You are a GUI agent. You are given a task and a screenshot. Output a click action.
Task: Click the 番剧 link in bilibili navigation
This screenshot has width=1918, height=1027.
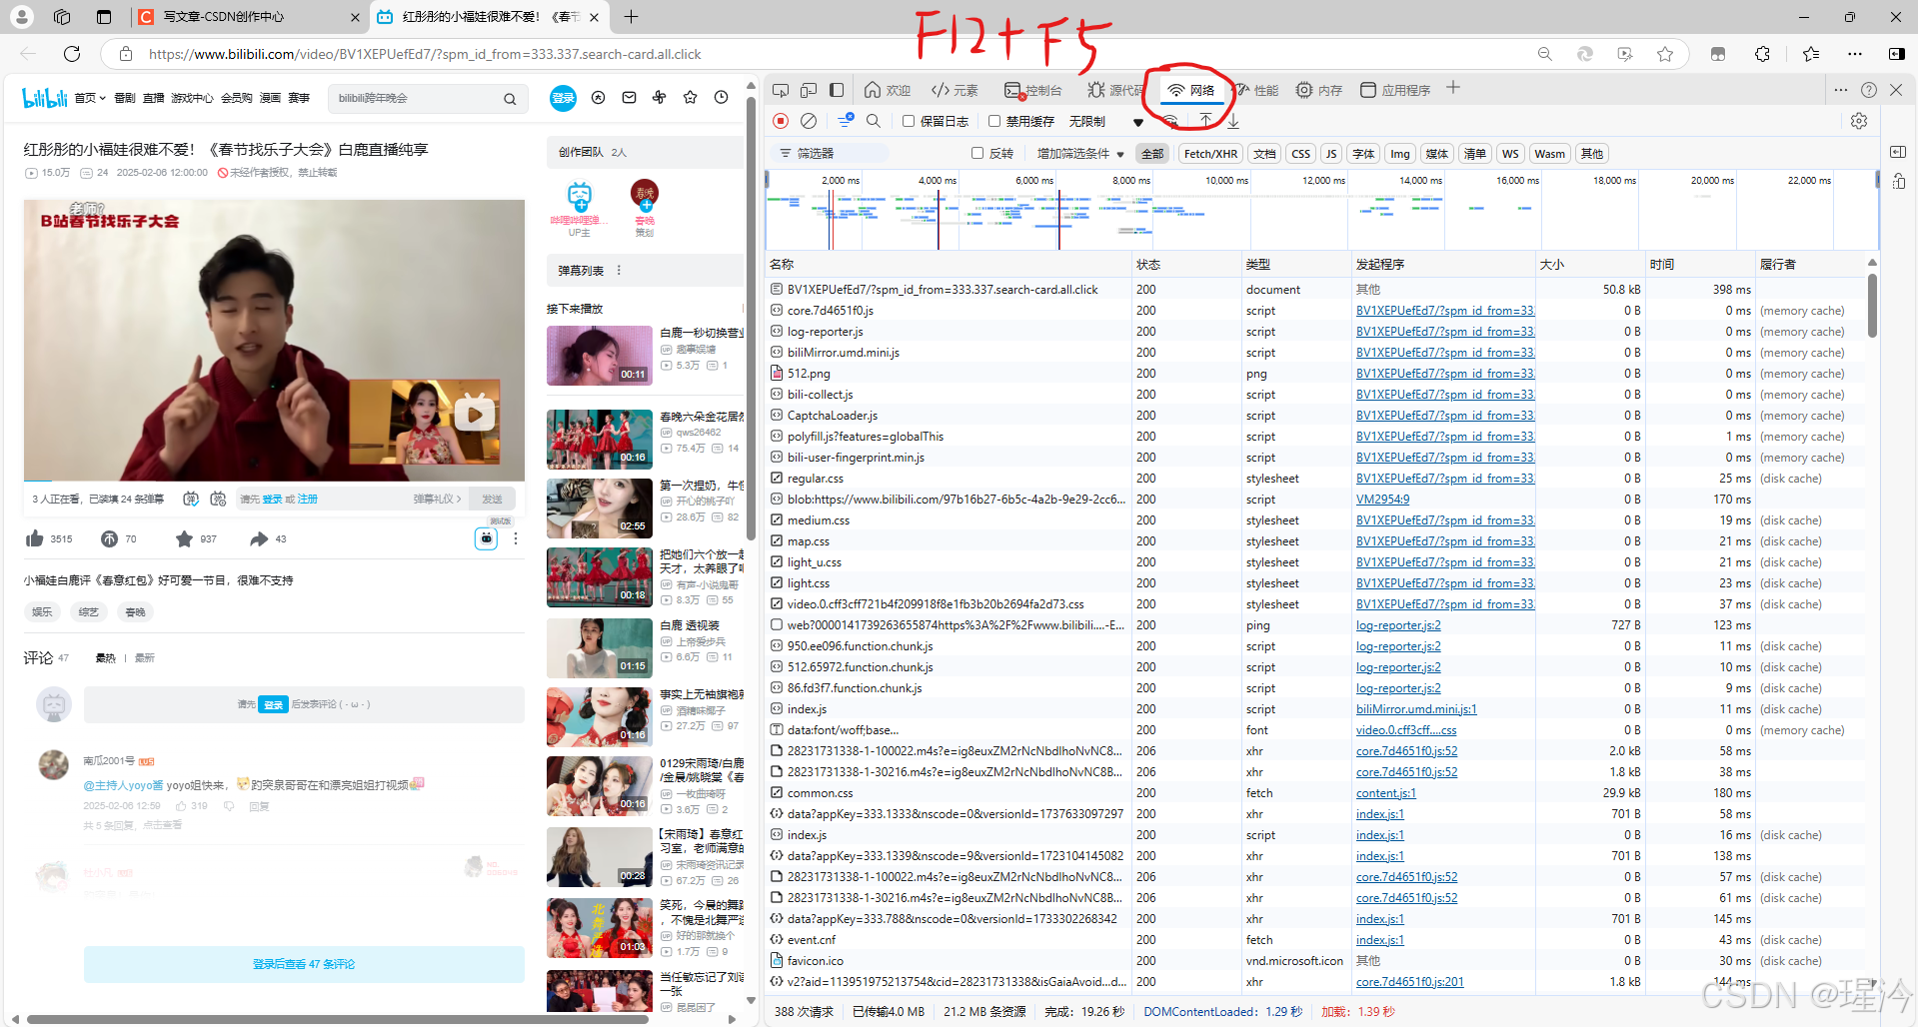[124, 98]
